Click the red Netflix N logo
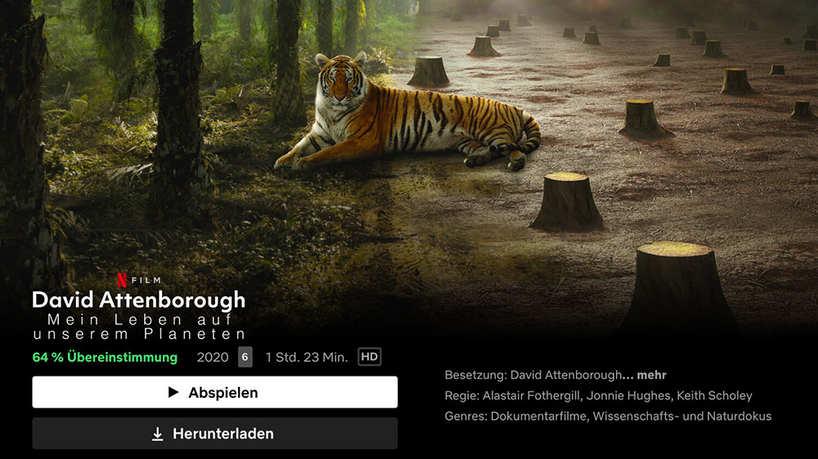This screenshot has width=818, height=459. (122, 280)
